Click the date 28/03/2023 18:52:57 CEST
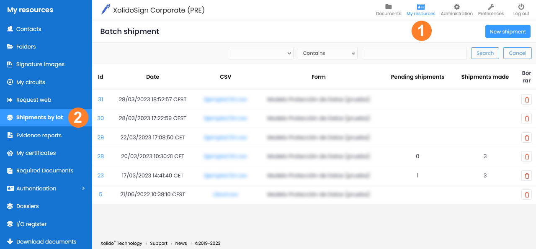 (153, 100)
